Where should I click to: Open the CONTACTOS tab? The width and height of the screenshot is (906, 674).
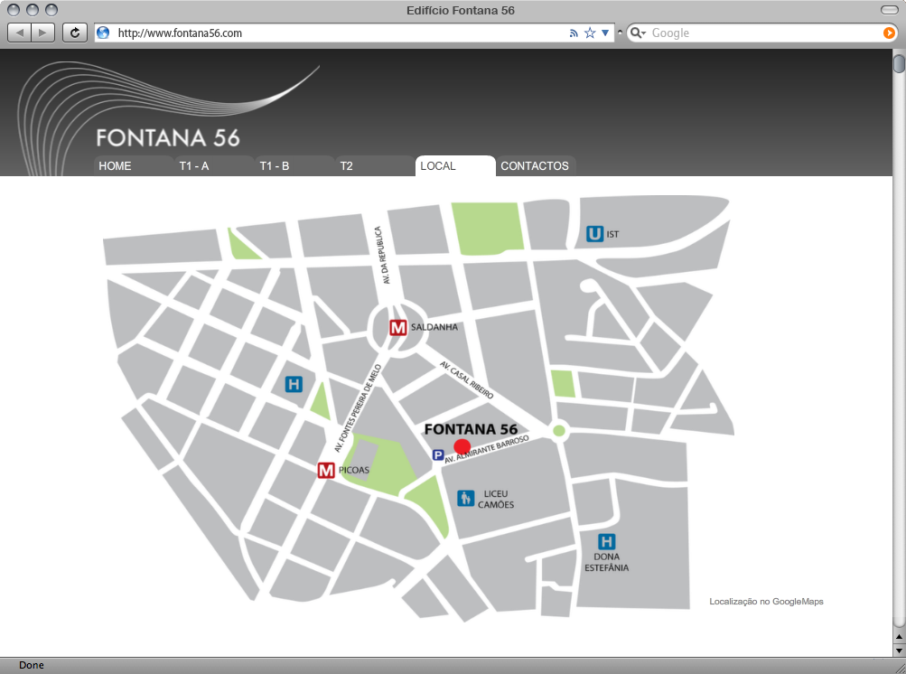pos(536,166)
